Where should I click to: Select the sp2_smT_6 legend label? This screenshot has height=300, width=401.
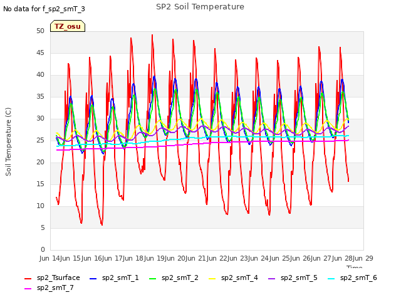tap(358, 277)
